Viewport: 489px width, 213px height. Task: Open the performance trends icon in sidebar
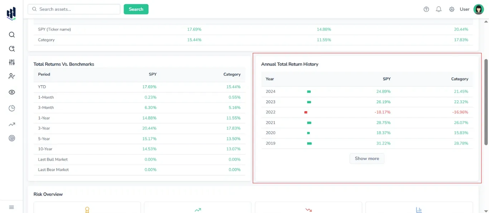point(11,124)
